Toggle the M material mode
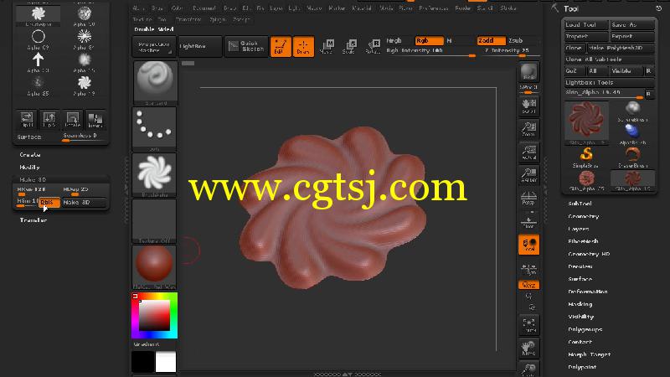670x377 pixels. click(449, 40)
